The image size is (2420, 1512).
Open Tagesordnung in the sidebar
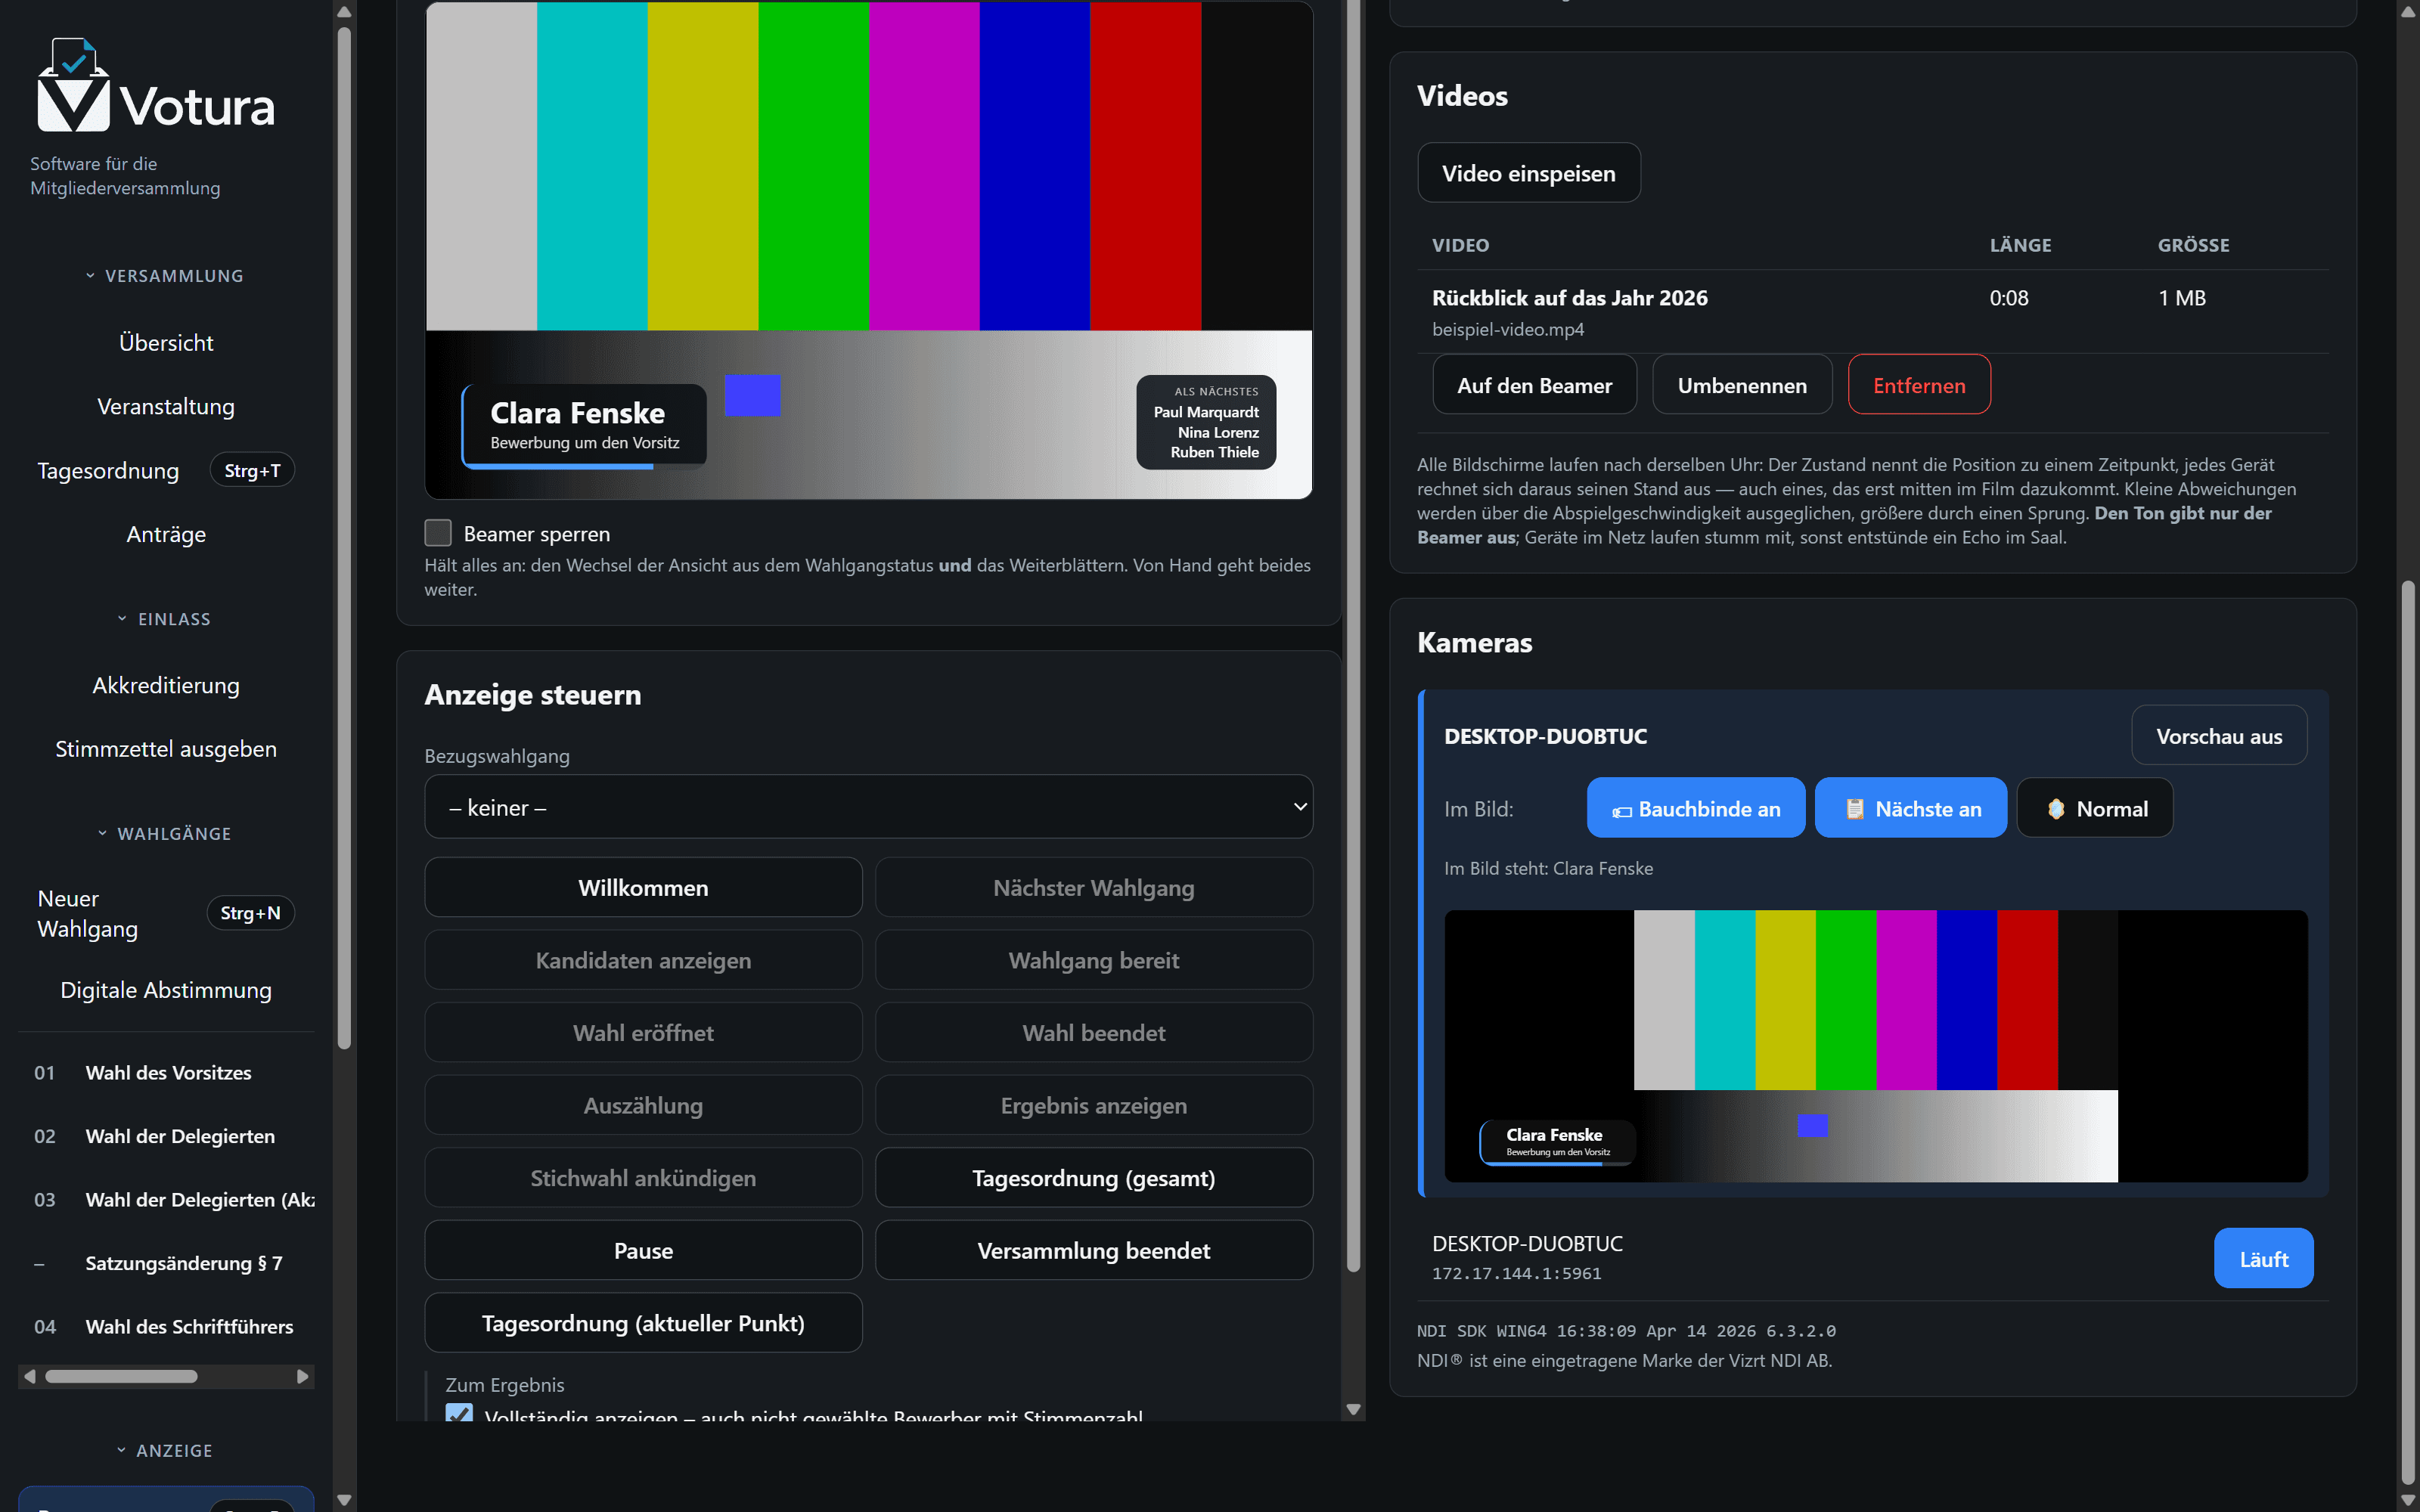tap(108, 470)
